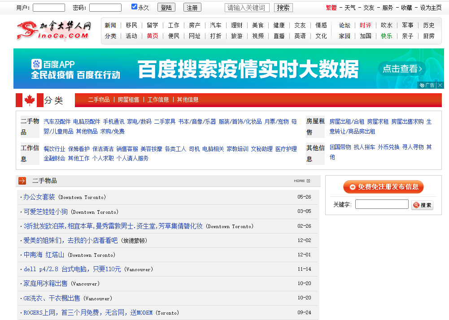Viewport: 449px width, 320px height.
Task: Open the 中南海 红塔山 listing
Action: [x=44, y=255]
